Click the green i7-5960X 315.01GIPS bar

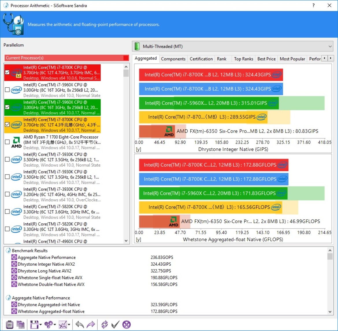[x=209, y=103]
